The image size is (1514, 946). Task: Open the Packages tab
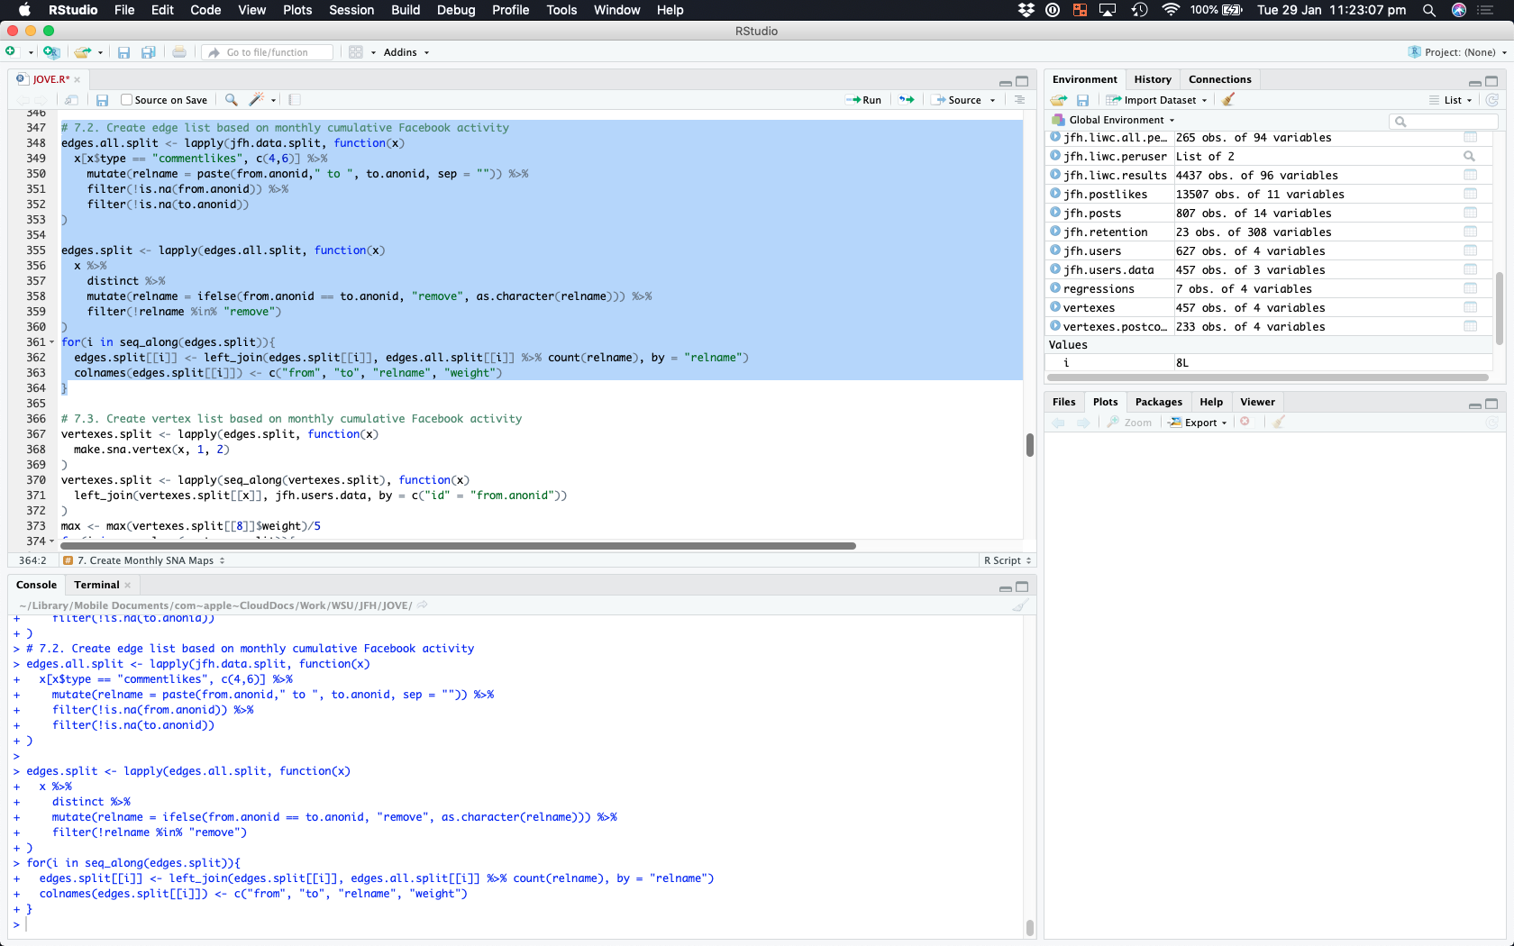pos(1158,402)
